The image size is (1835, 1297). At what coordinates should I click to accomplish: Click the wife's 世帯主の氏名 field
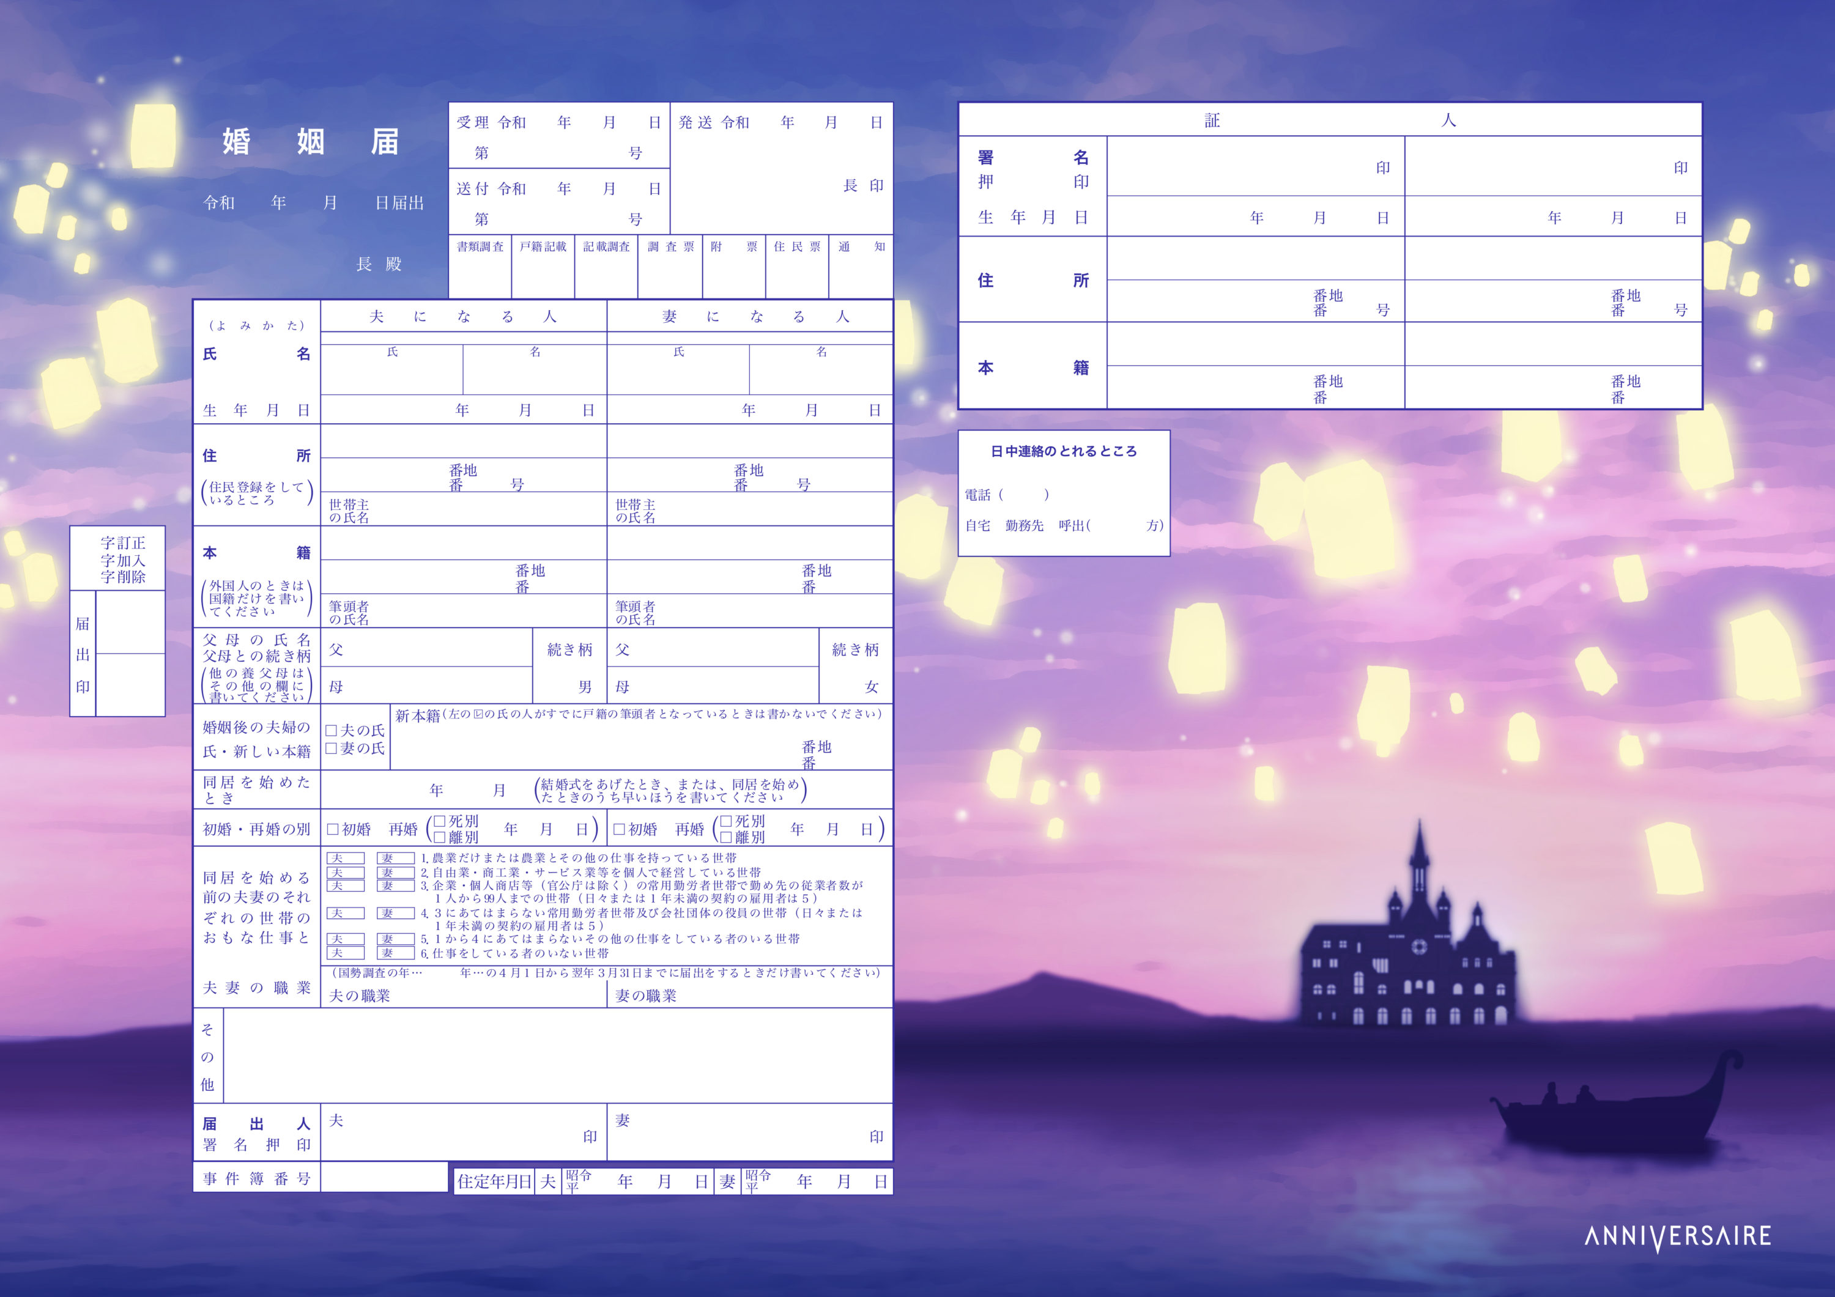(x=750, y=509)
